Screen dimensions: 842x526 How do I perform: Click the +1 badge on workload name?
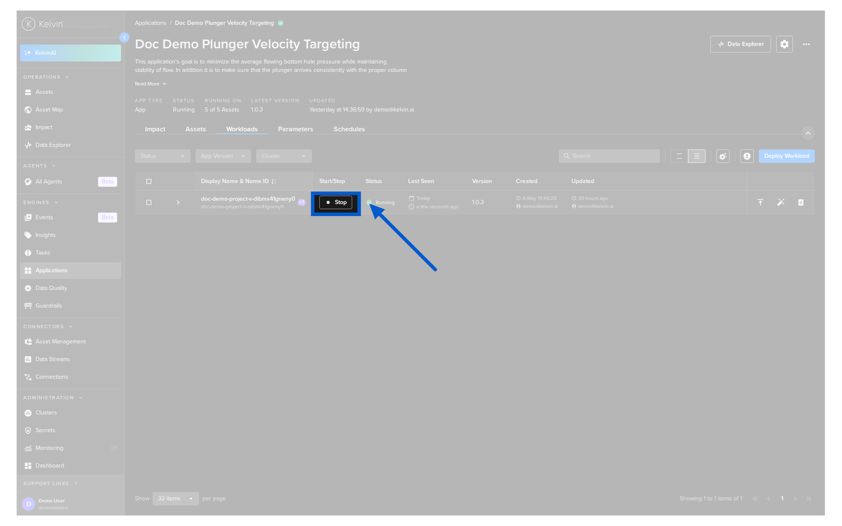tap(302, 202)
